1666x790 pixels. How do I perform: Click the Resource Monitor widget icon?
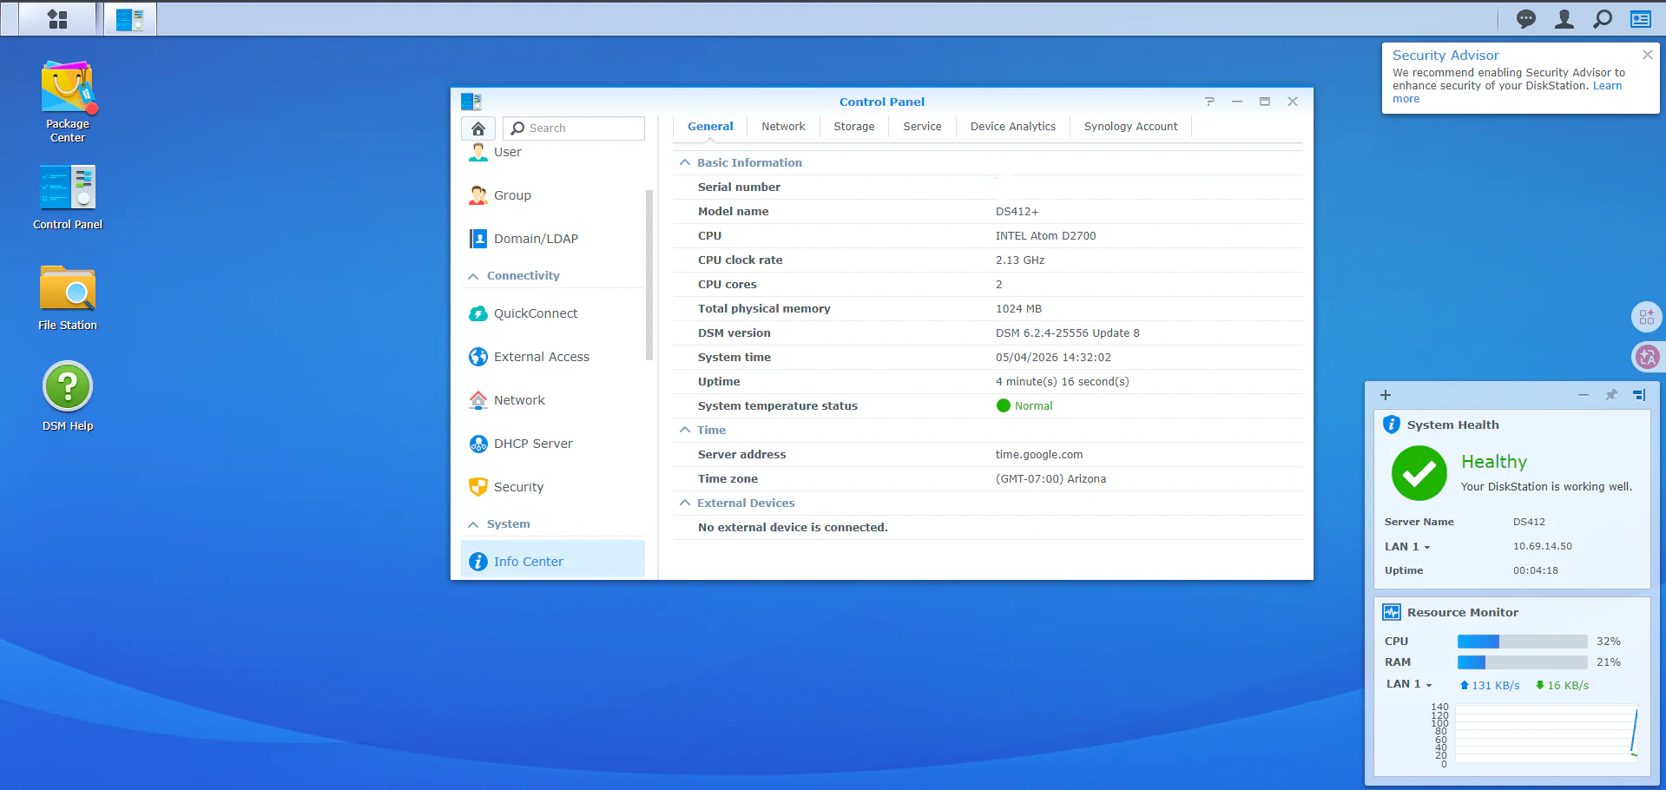click(1392, 612)
